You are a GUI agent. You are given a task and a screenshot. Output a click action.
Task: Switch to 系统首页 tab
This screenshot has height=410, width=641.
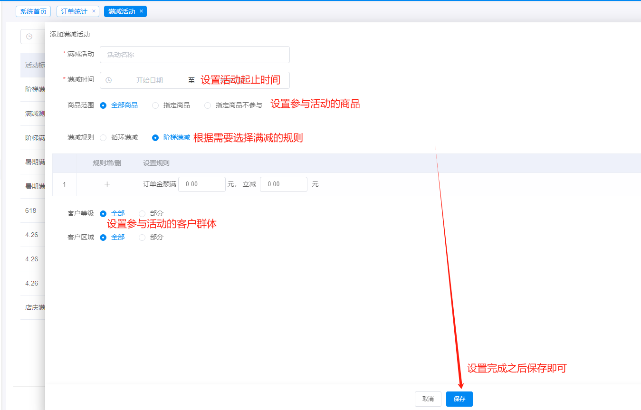[33, 11]
